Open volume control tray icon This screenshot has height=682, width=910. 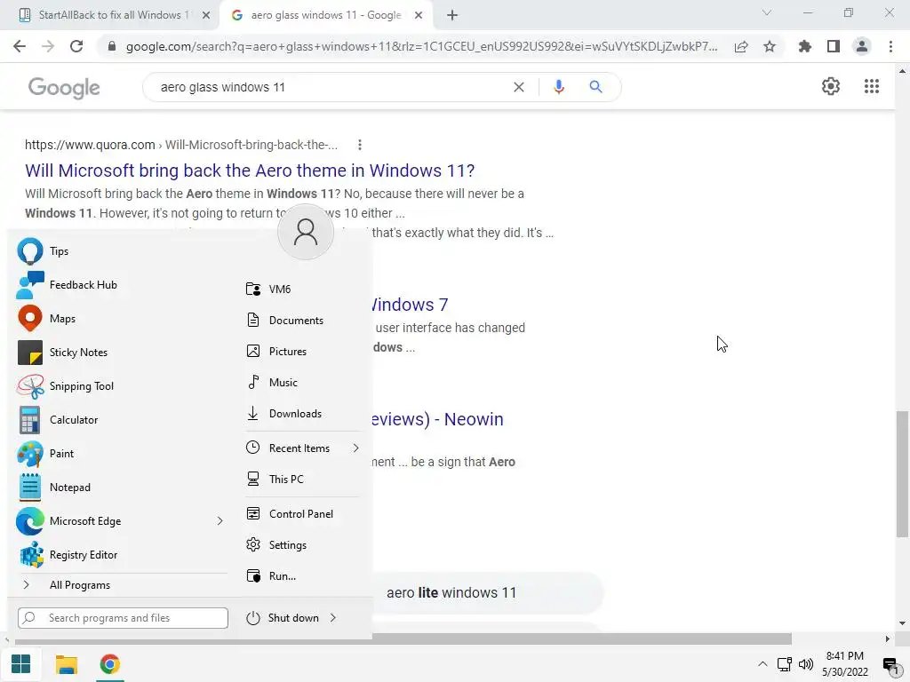805,664
